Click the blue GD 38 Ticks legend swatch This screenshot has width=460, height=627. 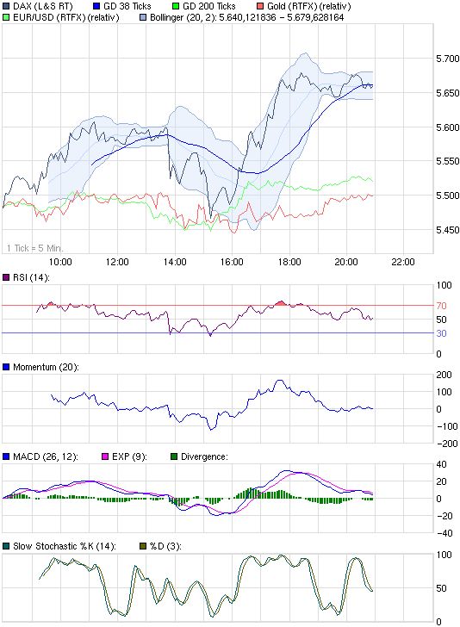96,6
